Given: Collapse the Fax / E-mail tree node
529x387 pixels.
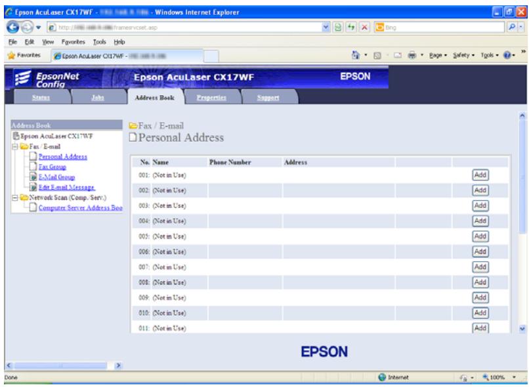Looking at the screenshot, I should point(15,147).
